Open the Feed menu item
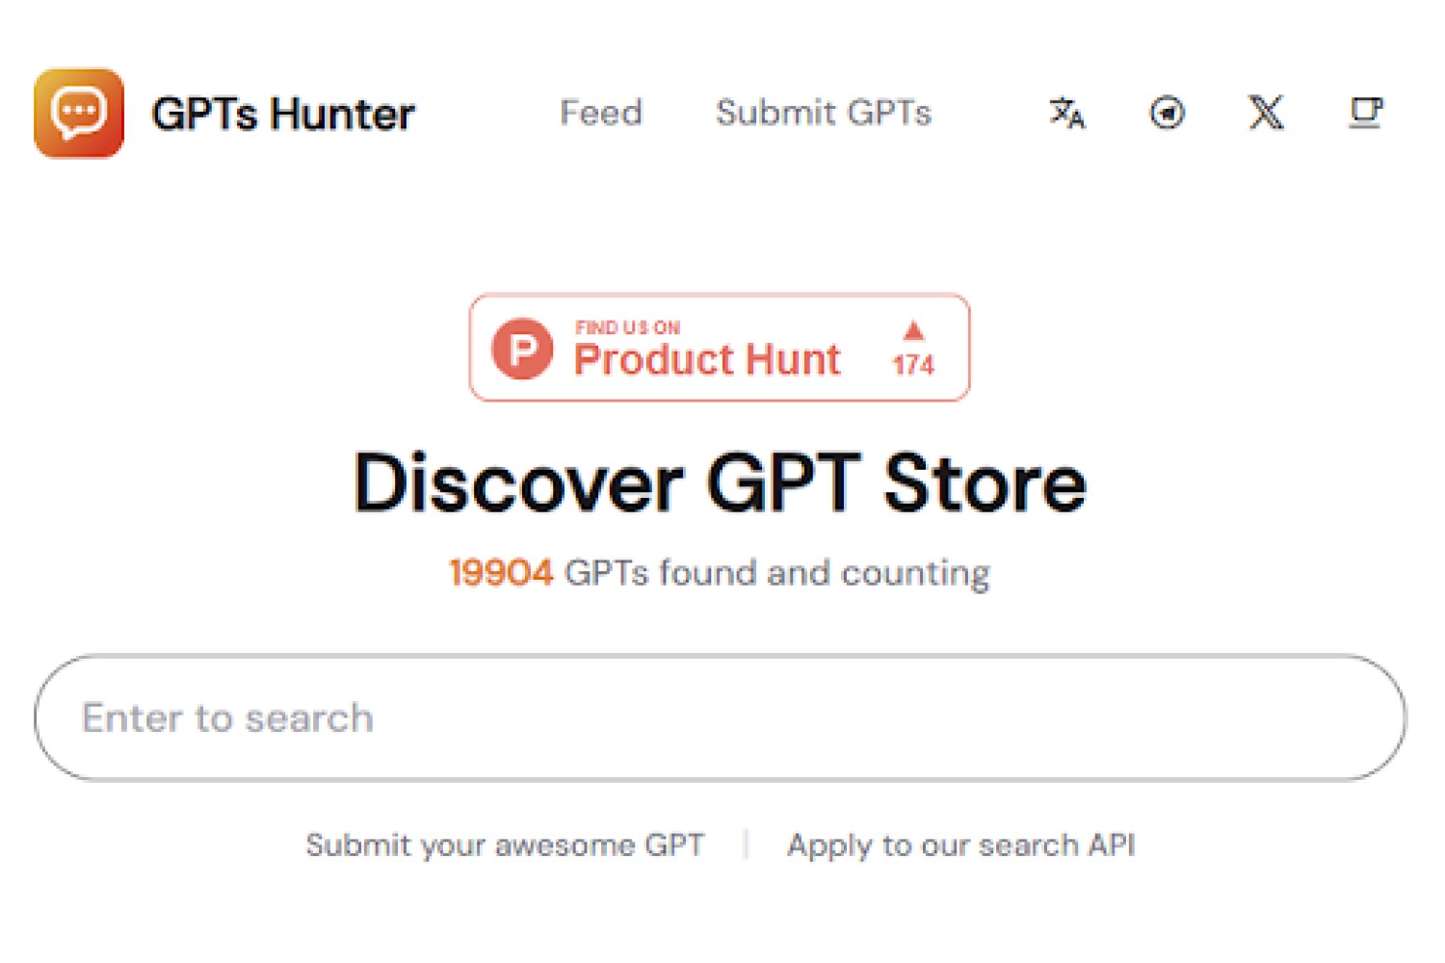Screen dimensions: 1445x963 [x=601, y=113]
